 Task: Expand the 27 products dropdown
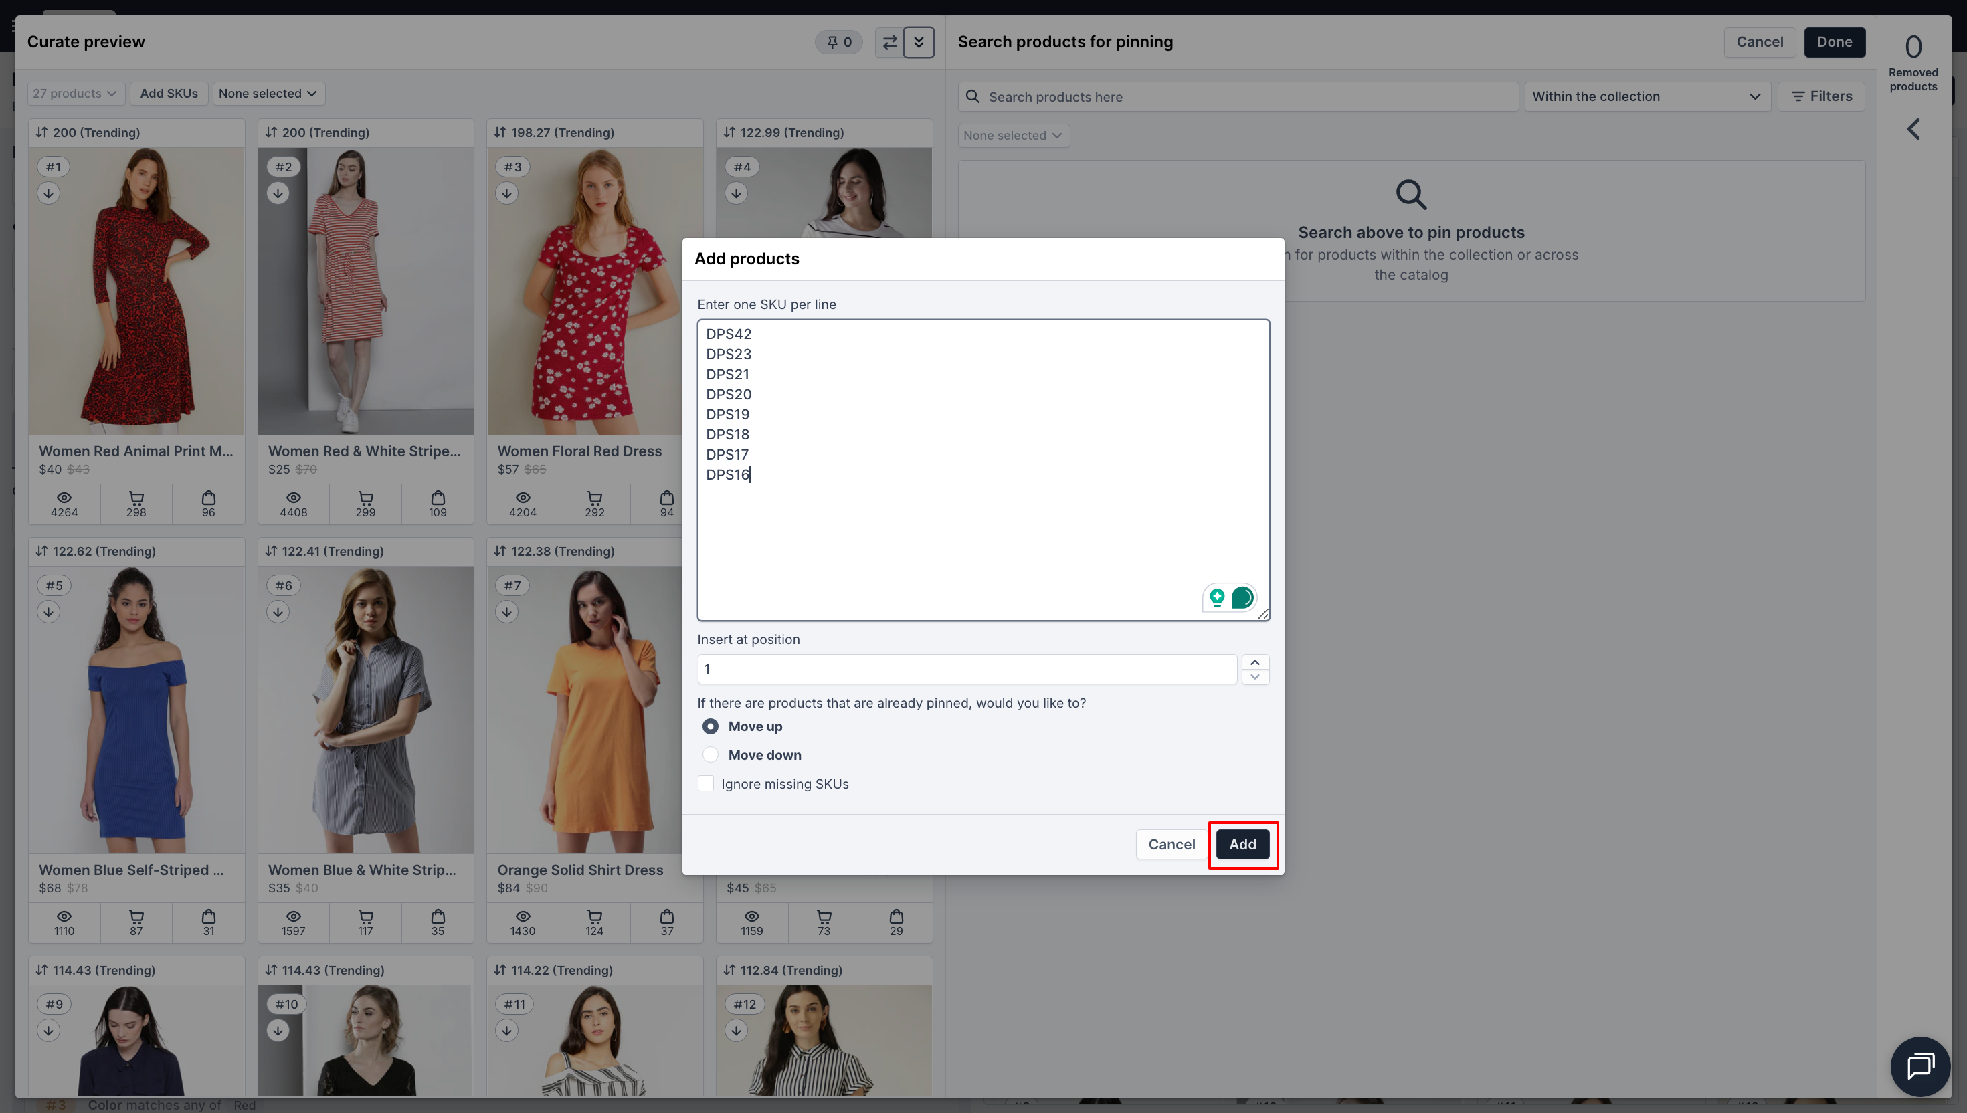point(75,93)
